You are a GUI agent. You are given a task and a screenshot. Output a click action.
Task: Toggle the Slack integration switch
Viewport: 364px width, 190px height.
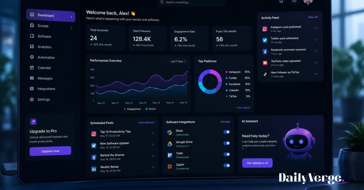[227, 132]
